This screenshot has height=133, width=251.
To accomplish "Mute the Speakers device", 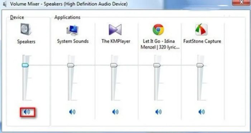I will point(27,112).
